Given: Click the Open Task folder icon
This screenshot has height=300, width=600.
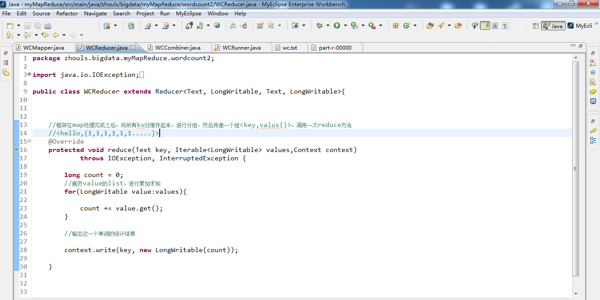Looking at the screenshot, I should [458, 25].
